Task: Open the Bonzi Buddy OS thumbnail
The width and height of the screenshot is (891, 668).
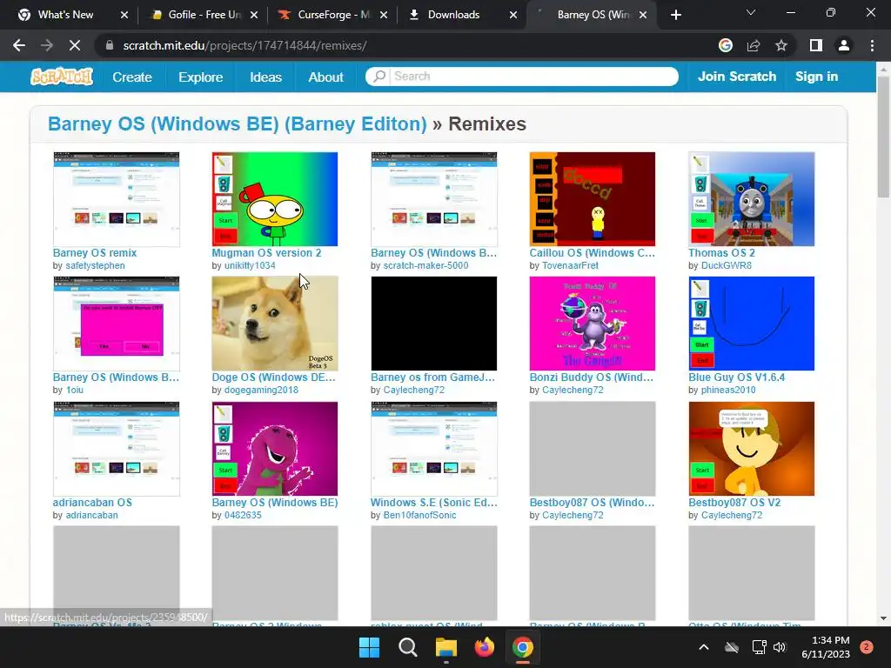Action: point(592,324)
